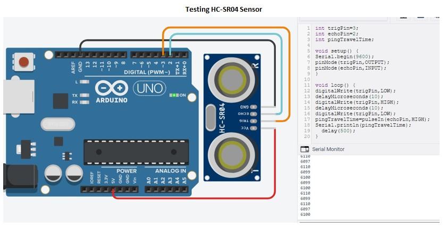Select the black ground wire
Screen dimensions: 446x228
tap(176, 41)
